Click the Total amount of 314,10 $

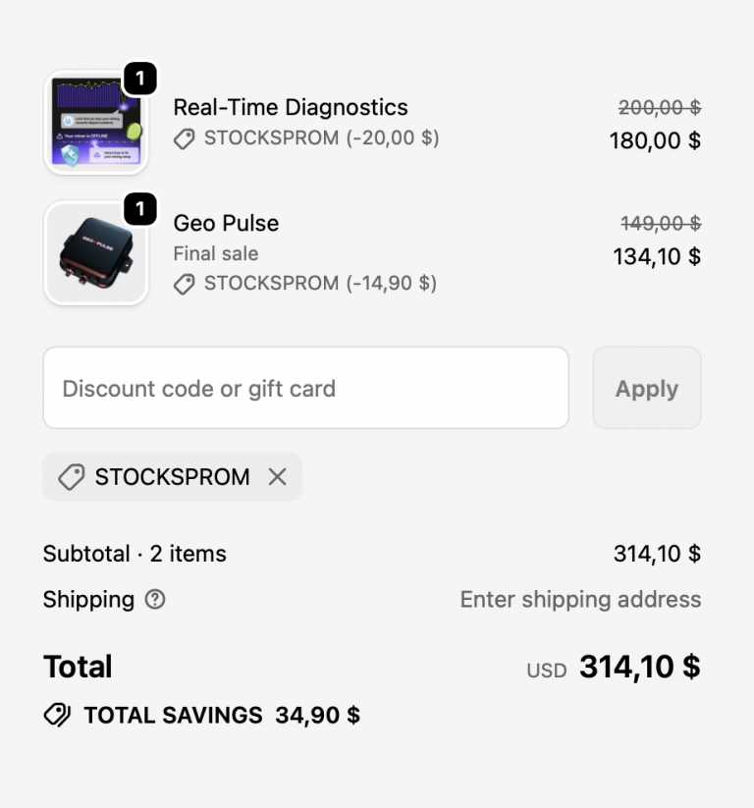point(639,667)
